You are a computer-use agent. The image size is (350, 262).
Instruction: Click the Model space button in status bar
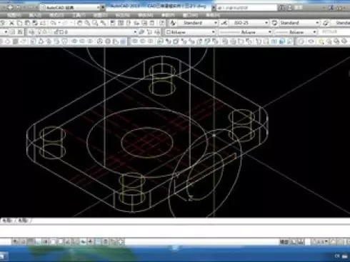click(x=284, y=242)
